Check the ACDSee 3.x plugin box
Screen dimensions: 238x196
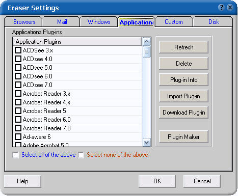[18, 50]
